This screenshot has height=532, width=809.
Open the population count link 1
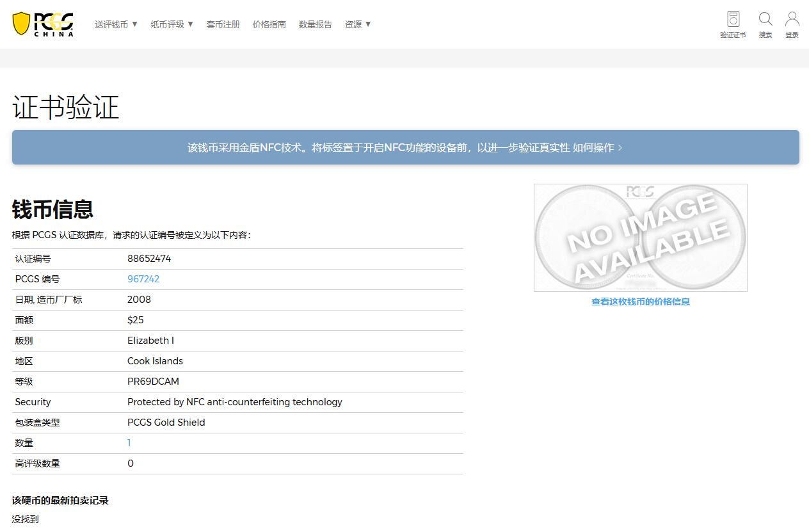129,443
